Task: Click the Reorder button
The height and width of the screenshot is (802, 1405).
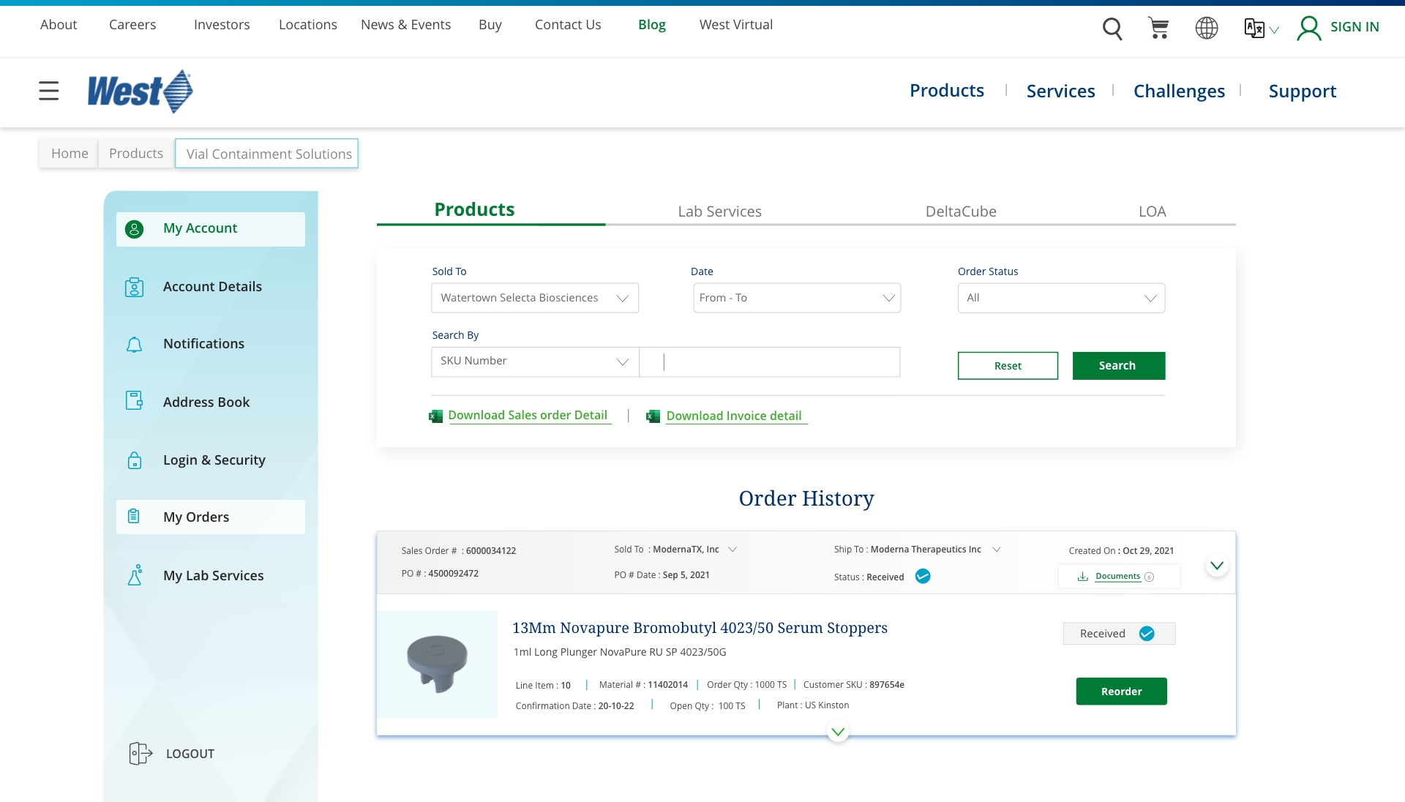Action: (x=1121, y=691)
